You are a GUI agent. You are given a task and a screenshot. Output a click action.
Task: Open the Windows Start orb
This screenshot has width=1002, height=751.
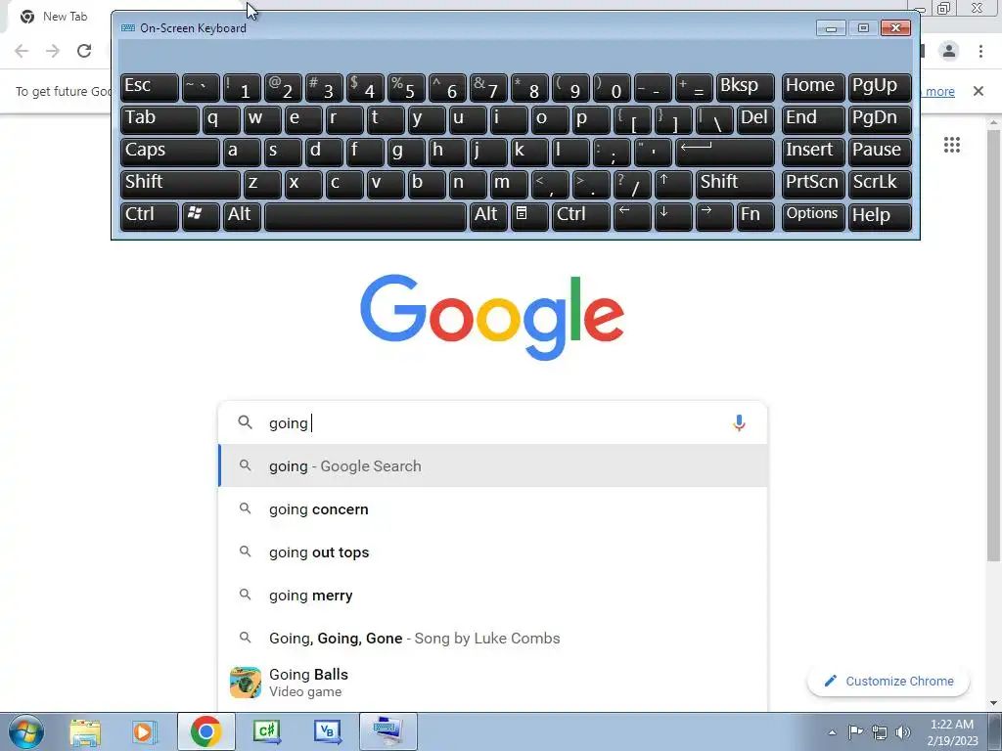(26, 731)
